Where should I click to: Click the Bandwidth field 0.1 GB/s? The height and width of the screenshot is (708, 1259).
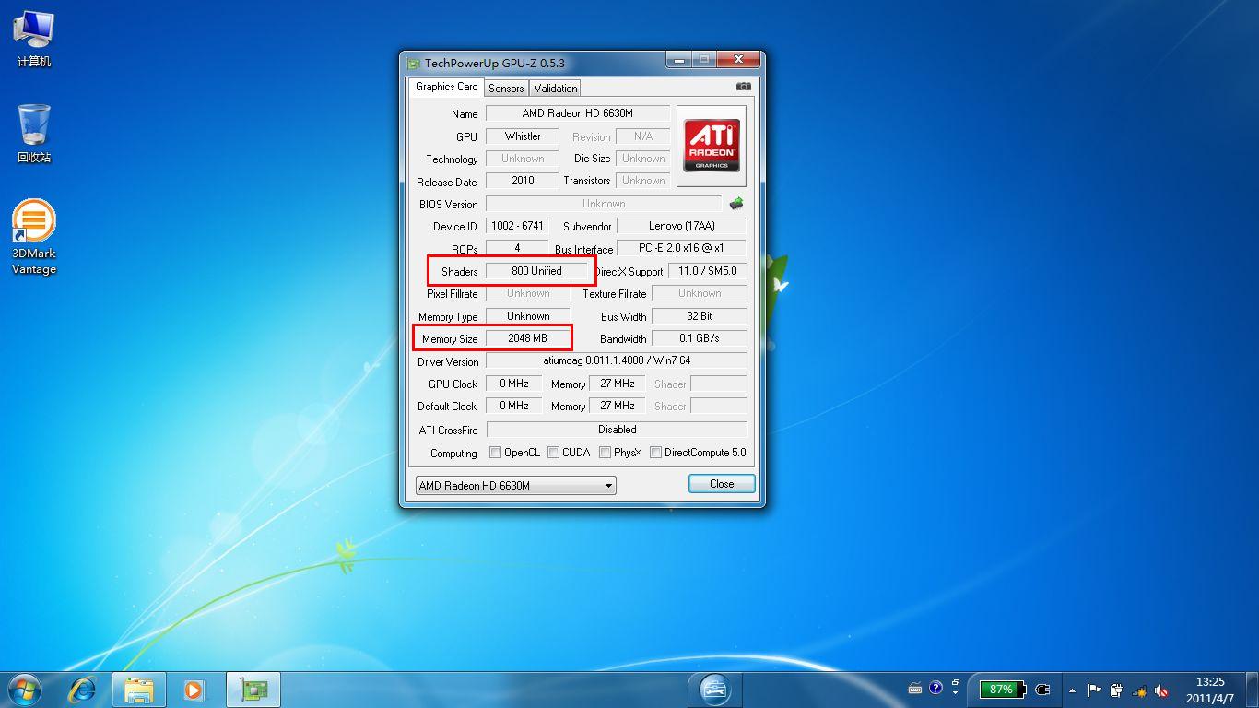click(699, 338)
